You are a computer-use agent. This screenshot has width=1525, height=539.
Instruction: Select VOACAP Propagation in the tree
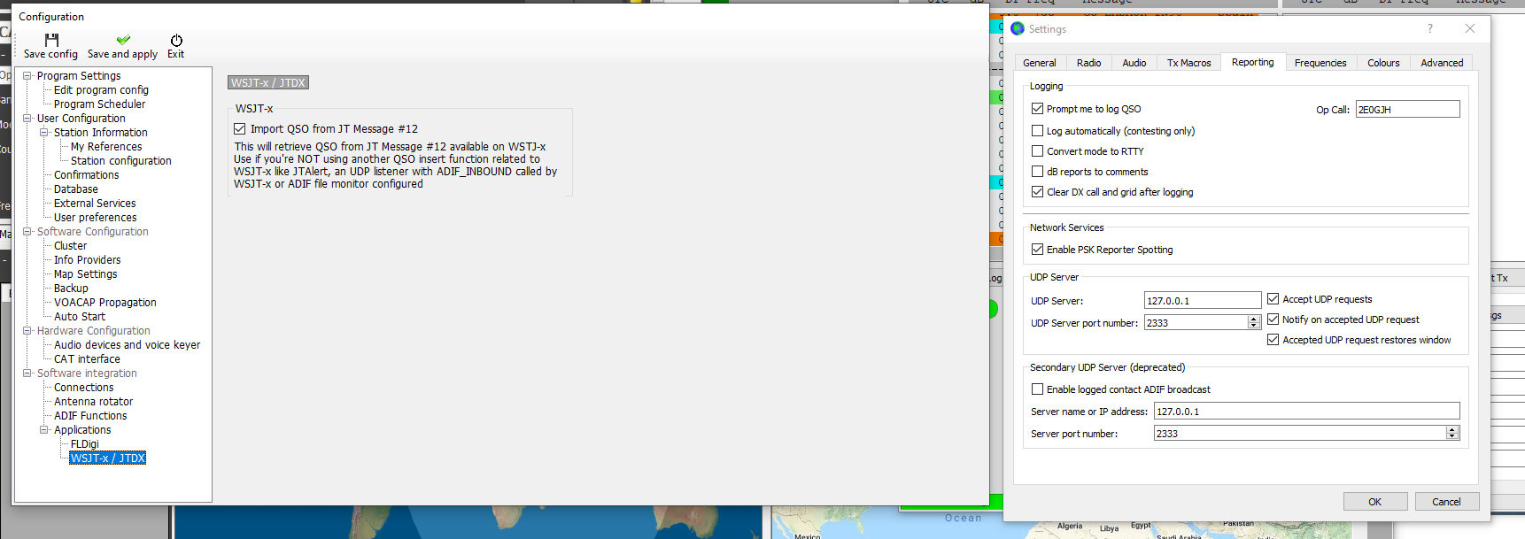click(x=105, y=303)
